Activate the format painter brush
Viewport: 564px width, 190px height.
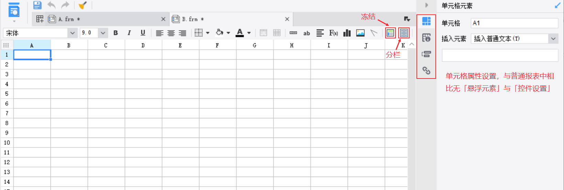click(x=83, y=5)
